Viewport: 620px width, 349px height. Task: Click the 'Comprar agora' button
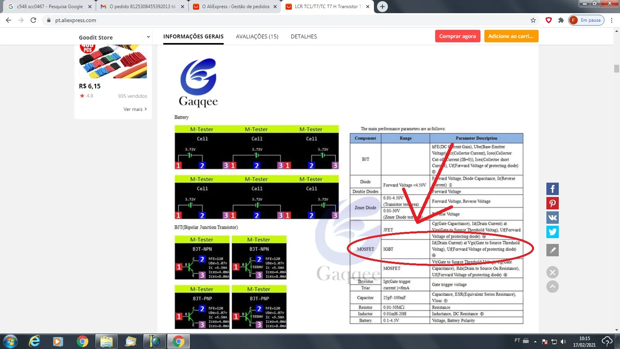(458, 36)
